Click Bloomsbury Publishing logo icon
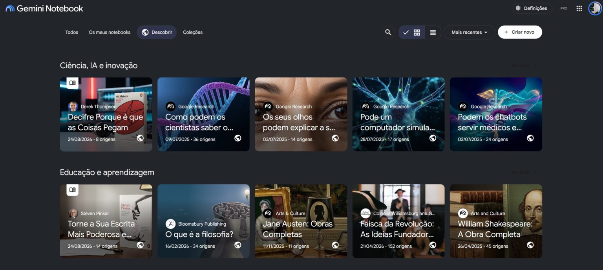The height and width of the screenshot is (270, 603). click(170, 224)
